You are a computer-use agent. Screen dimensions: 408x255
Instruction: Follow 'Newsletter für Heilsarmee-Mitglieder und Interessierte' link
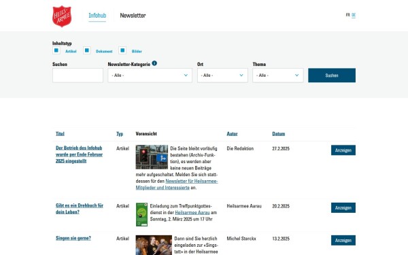pos(177,184)
